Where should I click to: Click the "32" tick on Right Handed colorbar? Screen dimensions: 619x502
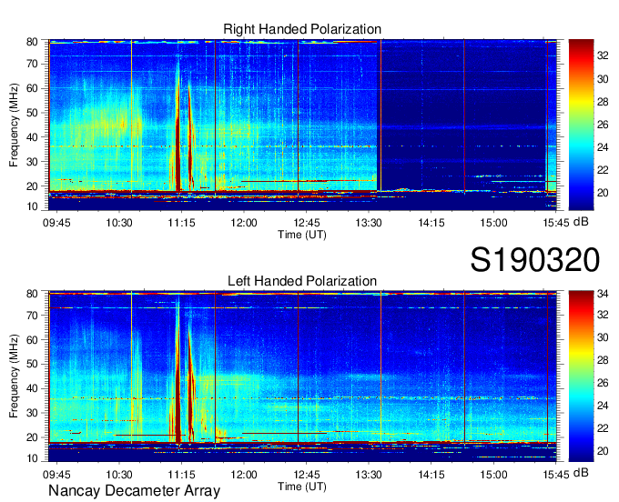603,55
